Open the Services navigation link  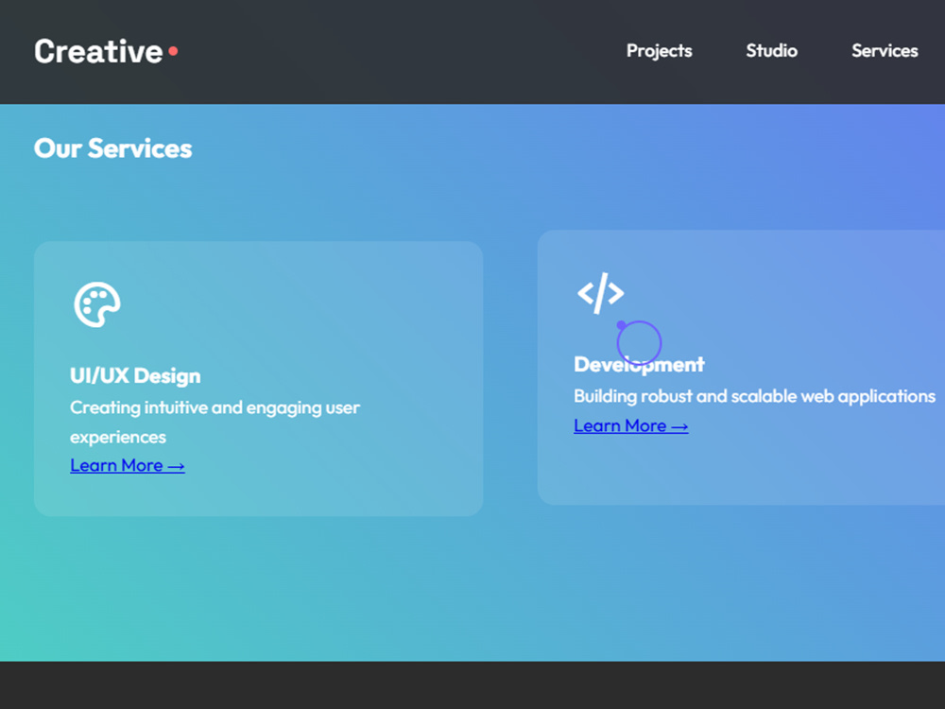pyautogui.click(x=885, y=51)
